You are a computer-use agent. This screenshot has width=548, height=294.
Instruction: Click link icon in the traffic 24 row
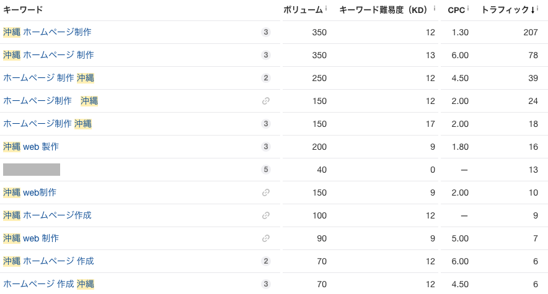click(x=266, y=101)
